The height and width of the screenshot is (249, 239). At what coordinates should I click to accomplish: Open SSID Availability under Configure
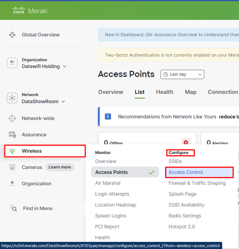[x=186, y=205]
